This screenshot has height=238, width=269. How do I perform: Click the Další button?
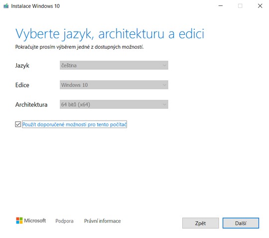coord(241,223)
